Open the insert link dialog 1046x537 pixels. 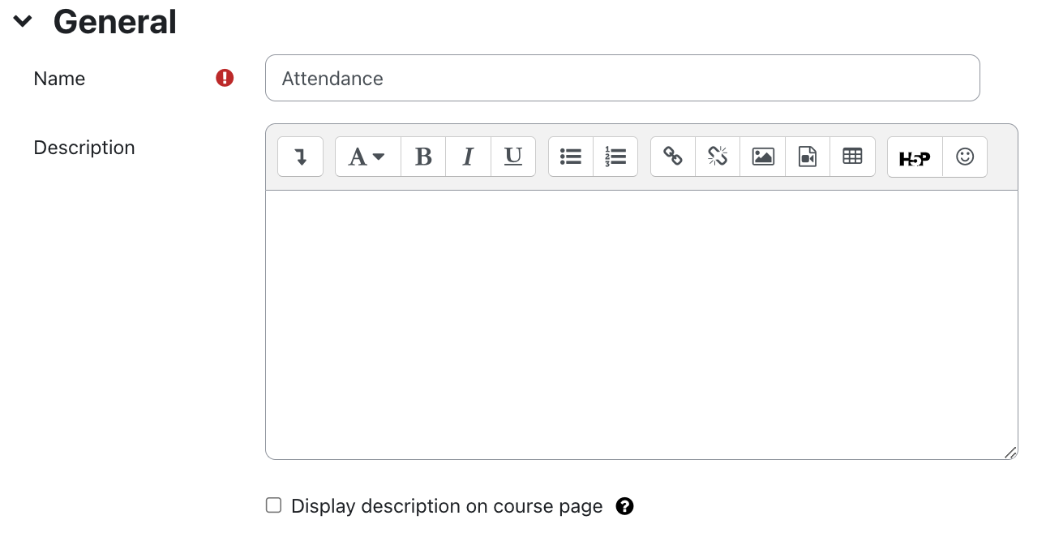(x=672, y=157)
